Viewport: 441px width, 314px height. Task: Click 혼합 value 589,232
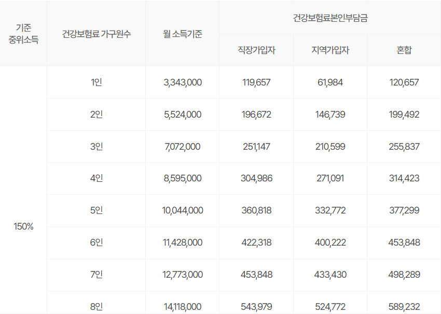coord(404,307)
